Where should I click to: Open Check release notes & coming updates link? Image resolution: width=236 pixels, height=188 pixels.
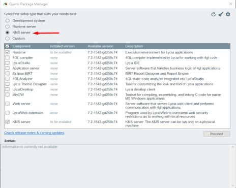point(34,133)
